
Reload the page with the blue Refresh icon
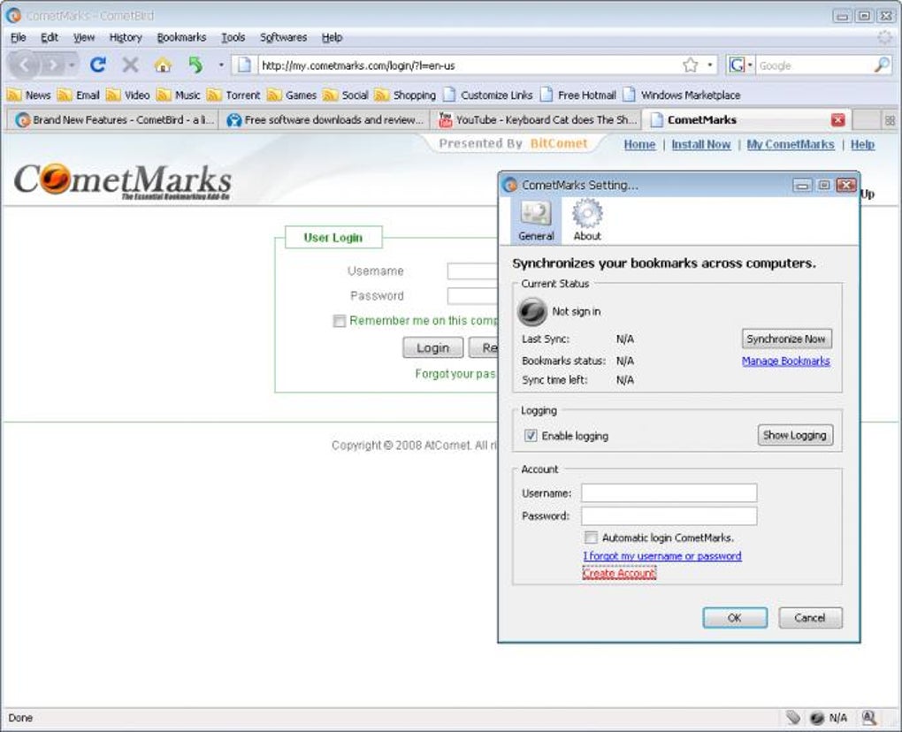click(x=98, y=65)
